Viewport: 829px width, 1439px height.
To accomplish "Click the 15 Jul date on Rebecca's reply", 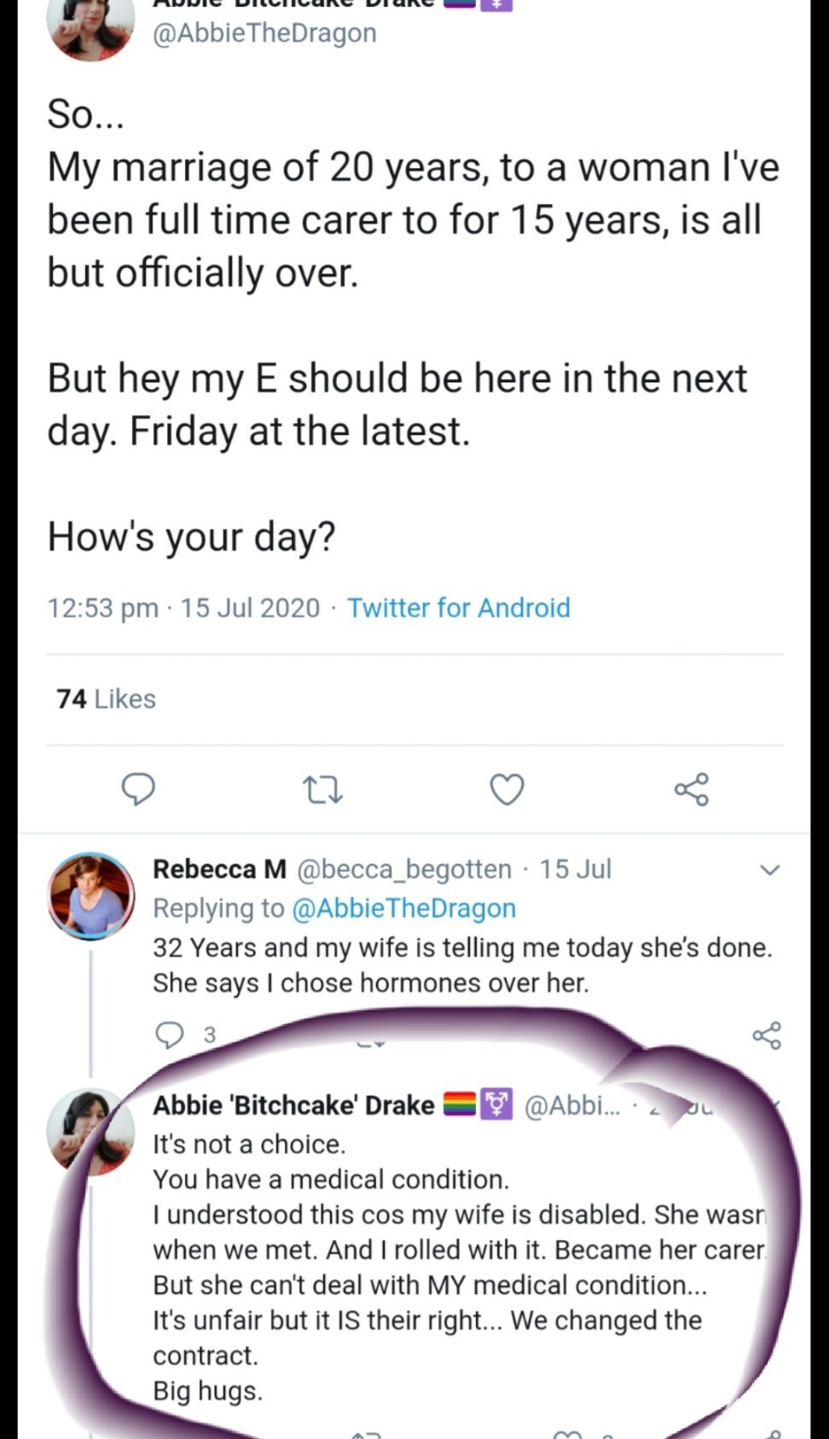I will point(576,869).
